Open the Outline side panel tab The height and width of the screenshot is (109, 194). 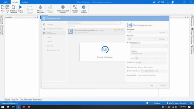(192, 50)
